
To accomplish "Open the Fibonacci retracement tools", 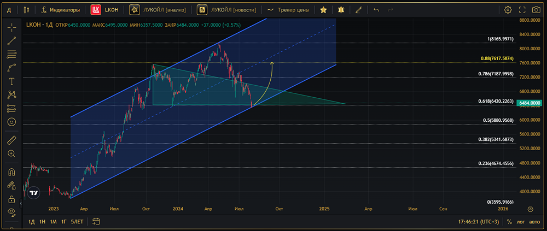I will click(x=11, y=54).
